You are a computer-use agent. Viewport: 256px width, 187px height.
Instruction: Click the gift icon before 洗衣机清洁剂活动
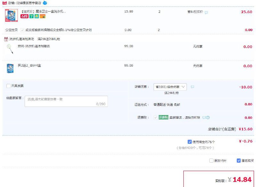point(6,39)
